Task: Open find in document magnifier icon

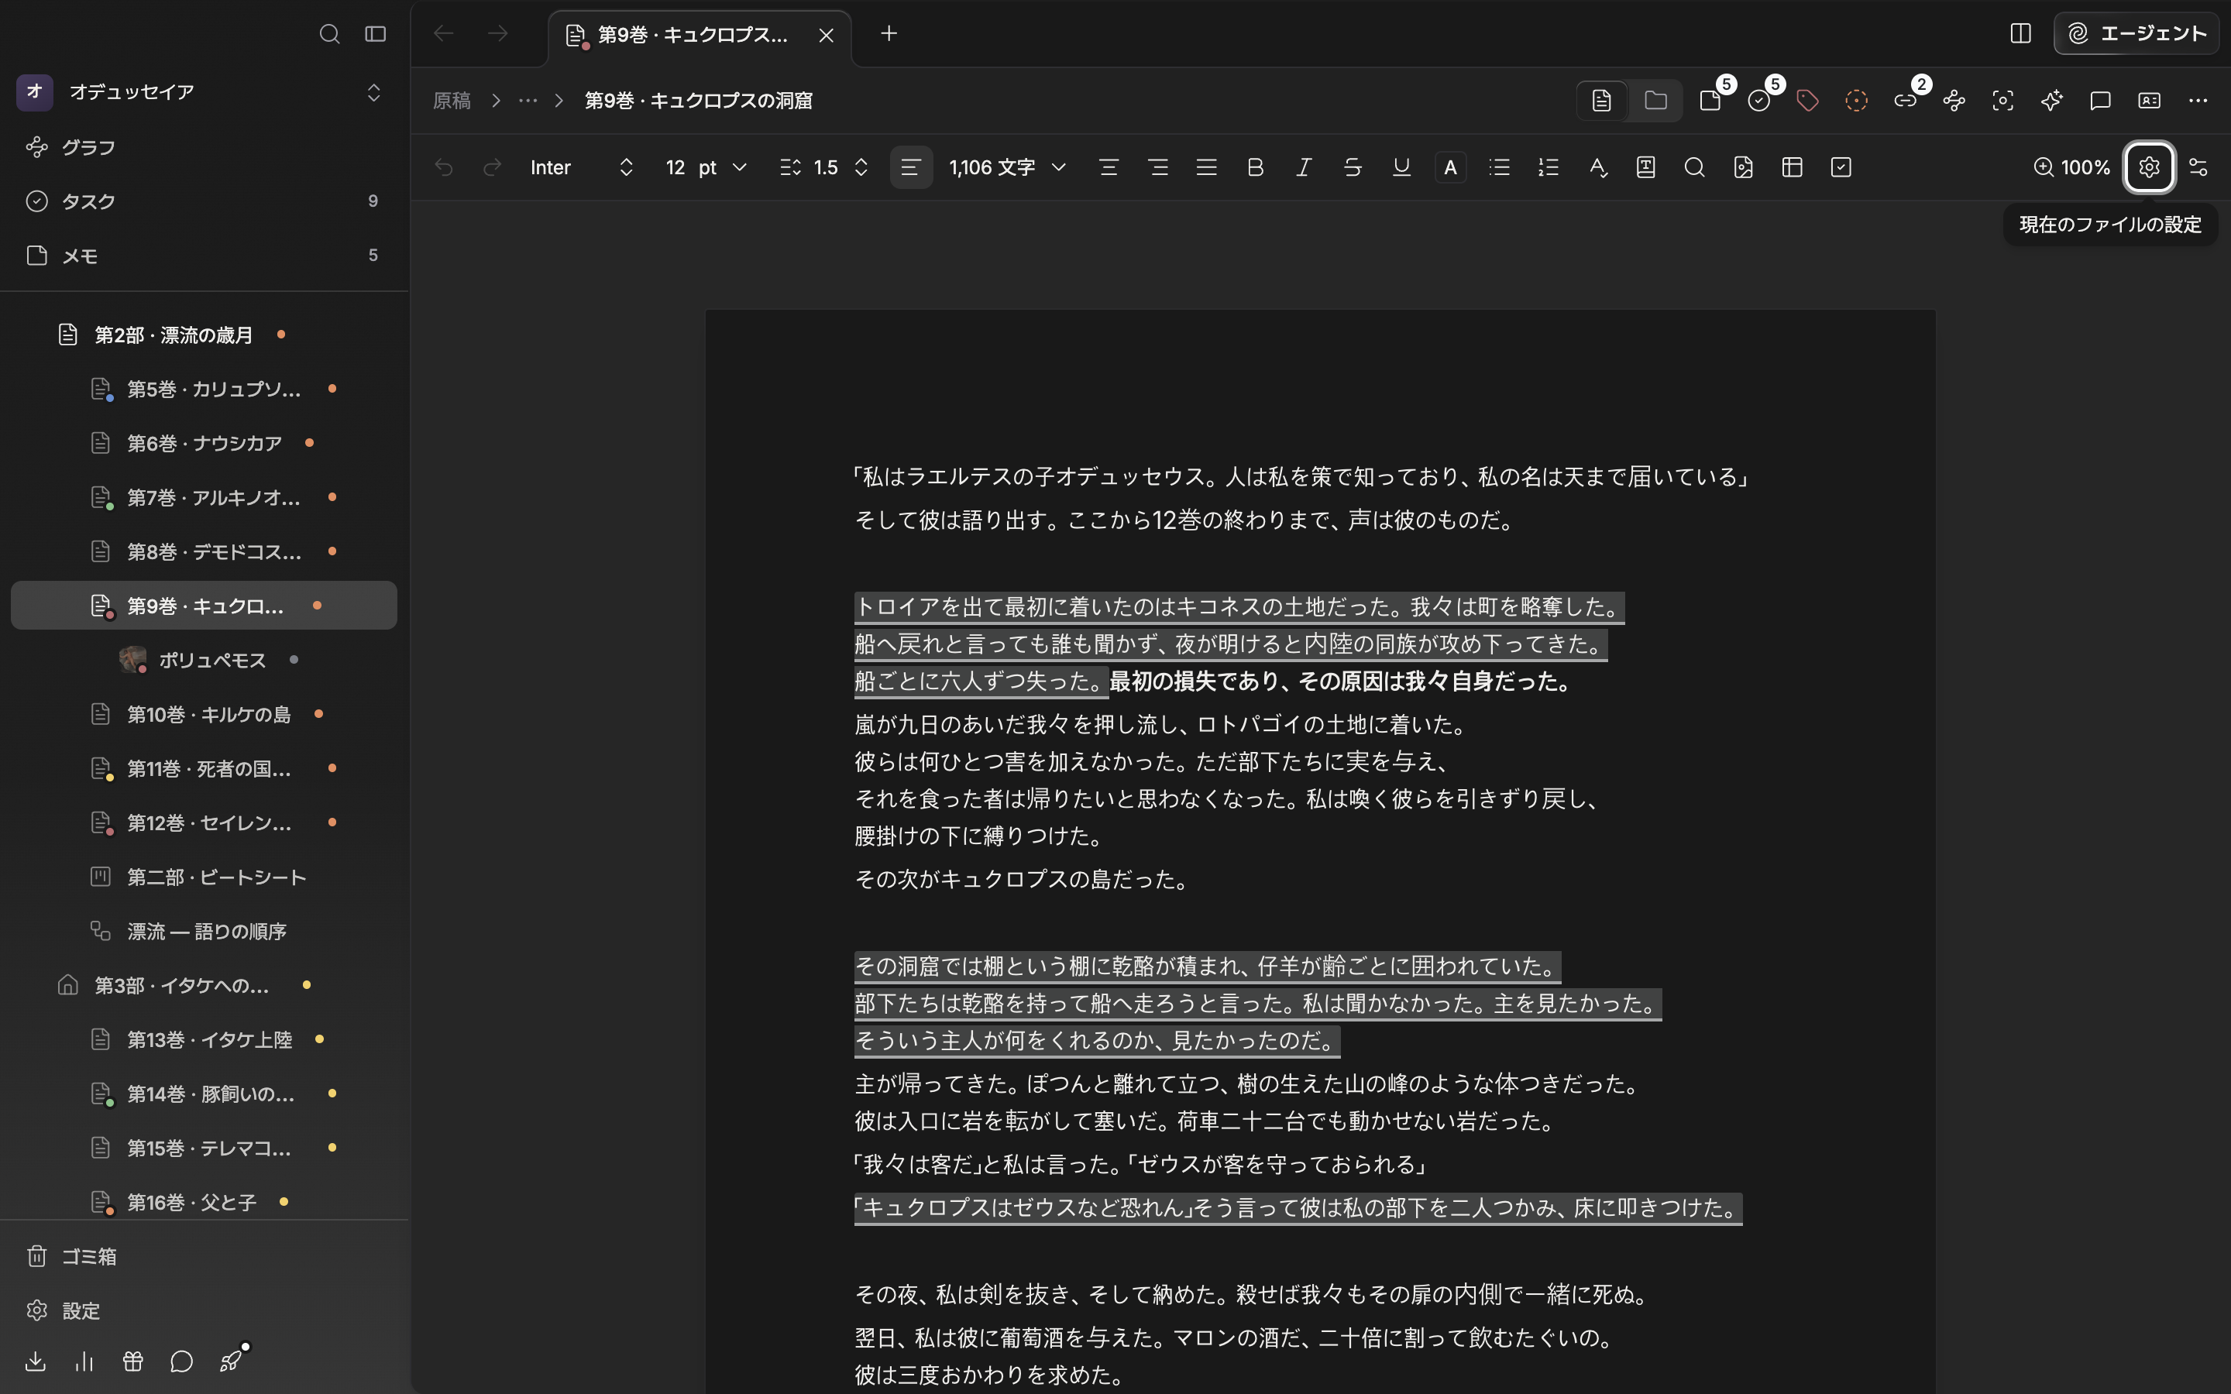Action: [1694, 167]
